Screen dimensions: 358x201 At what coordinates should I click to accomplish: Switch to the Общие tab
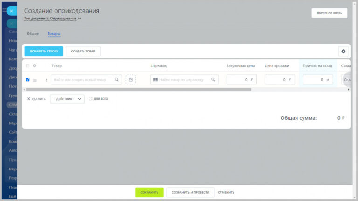pyautogui.click(x=33, y=33)
